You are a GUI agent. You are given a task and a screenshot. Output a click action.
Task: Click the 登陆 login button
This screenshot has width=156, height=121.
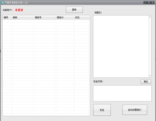tap(74, 10)
